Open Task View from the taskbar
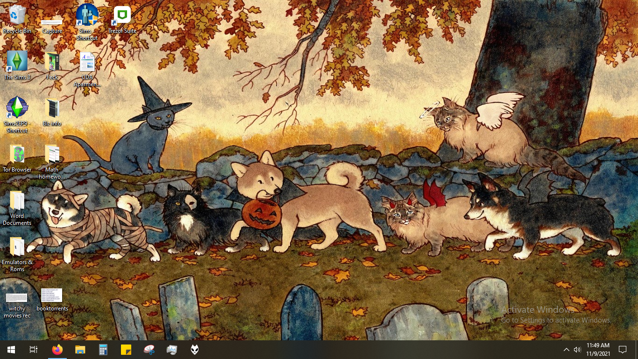Viewport: 638px width, 359px height. pos(34,350)
